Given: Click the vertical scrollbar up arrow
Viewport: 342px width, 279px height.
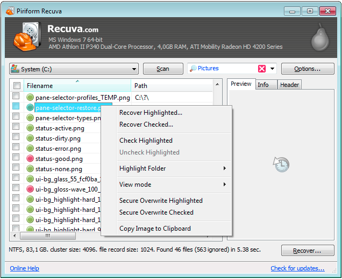Looking at the screenshot, I should coord(217,84).
